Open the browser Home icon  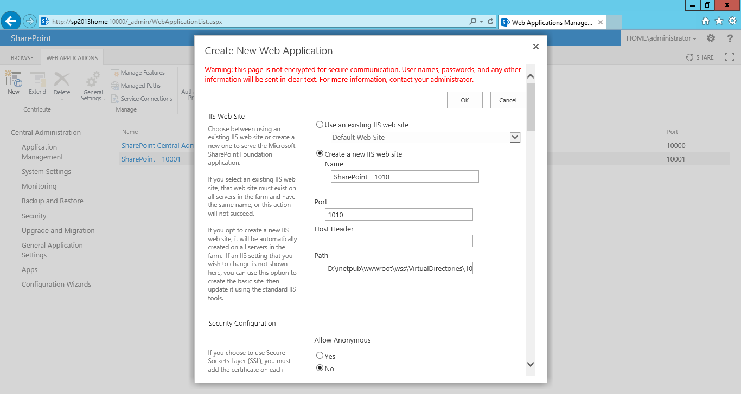[706, 21]
